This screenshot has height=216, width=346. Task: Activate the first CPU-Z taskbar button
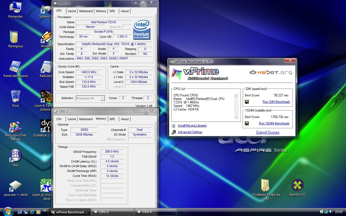pos(112,212)
